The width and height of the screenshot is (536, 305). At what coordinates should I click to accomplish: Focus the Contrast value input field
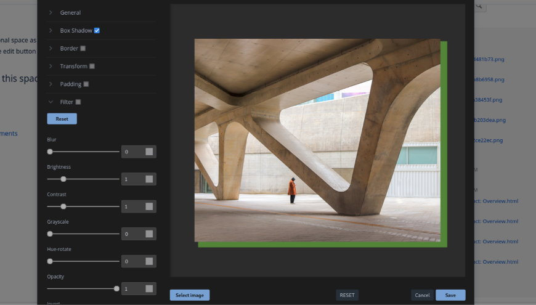132,206
